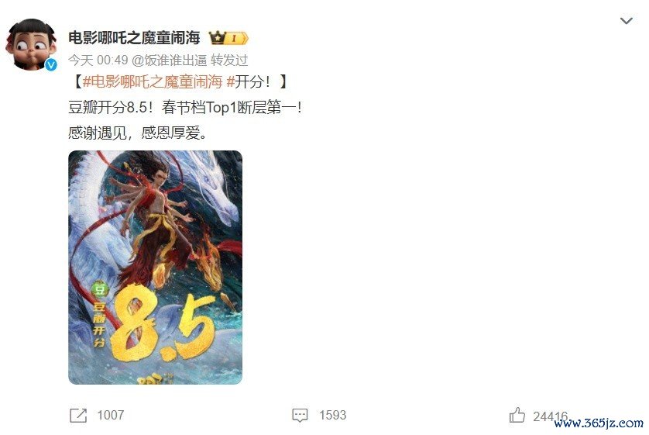
Task: Click the 转发过 label
Action: tap(229, 60)
